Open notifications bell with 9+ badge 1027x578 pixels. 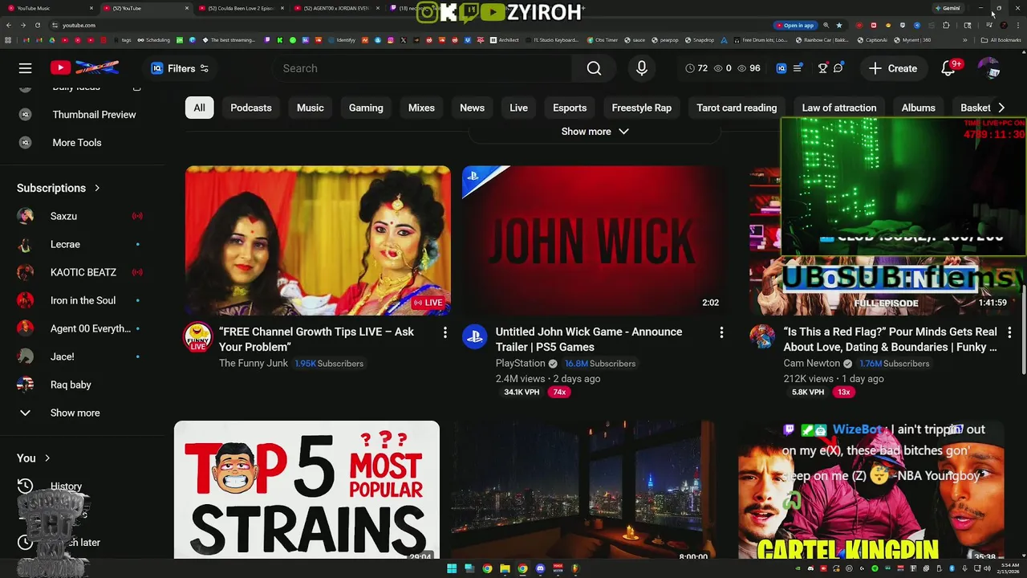point(949,68)
